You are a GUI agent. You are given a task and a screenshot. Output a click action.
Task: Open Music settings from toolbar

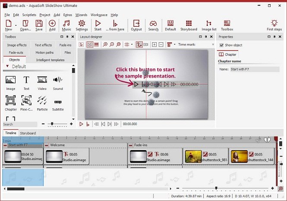tap(66, 25)
